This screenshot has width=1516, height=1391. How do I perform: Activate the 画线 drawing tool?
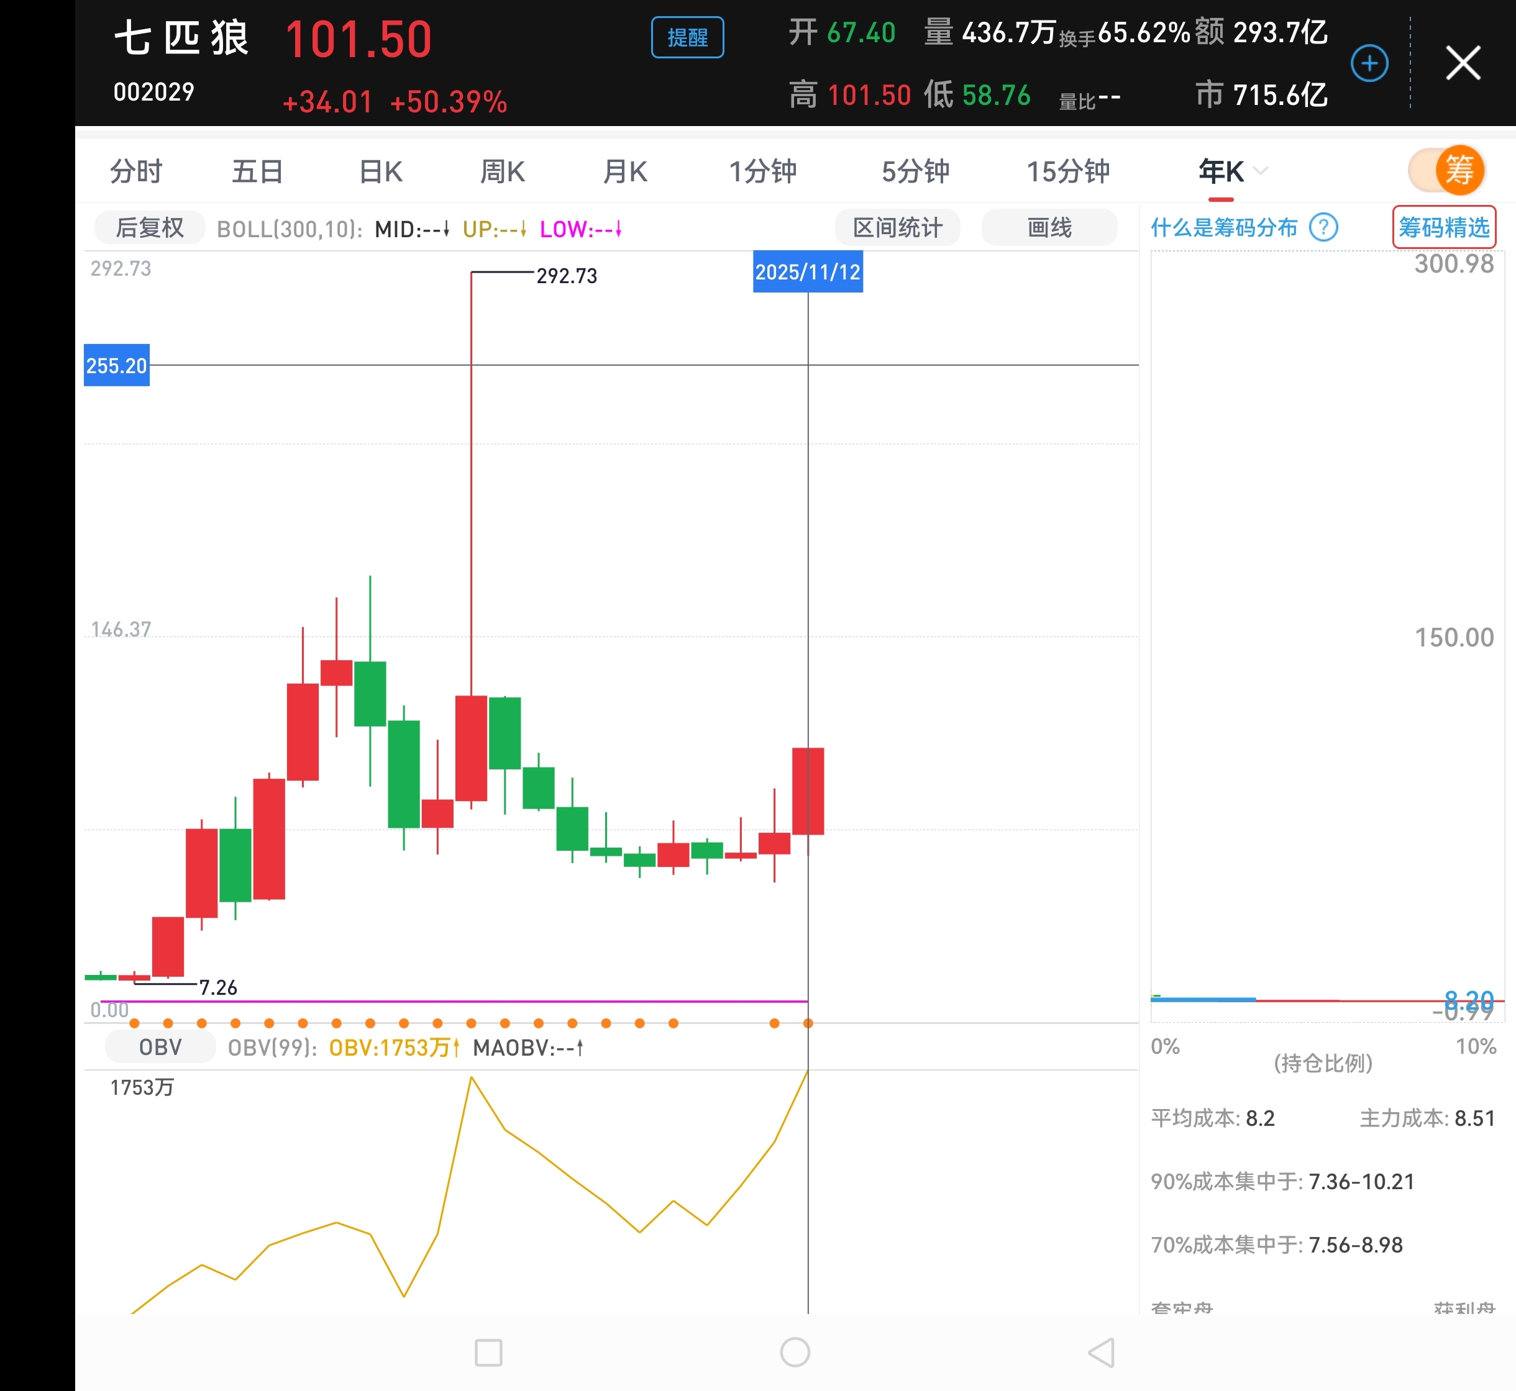click(1049, 227)
